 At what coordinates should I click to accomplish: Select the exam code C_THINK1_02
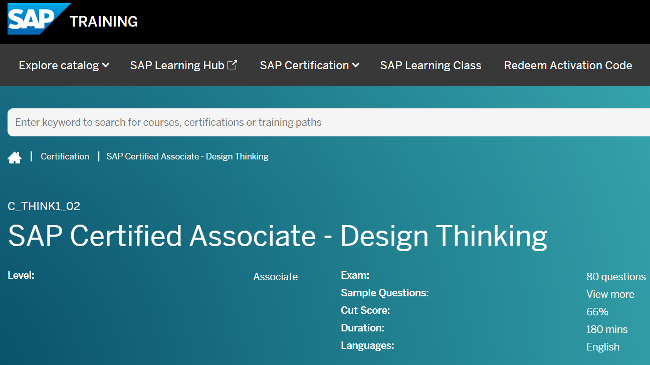(x=44, y=206)
